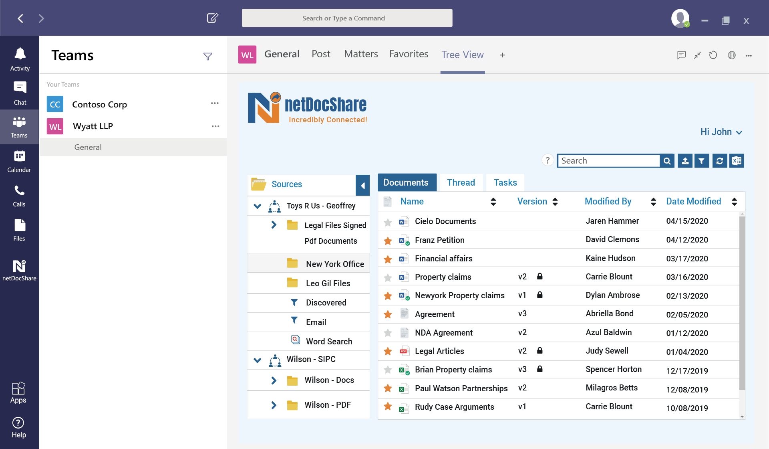Open the netDocShare app in sidebar

coord(19,270)
